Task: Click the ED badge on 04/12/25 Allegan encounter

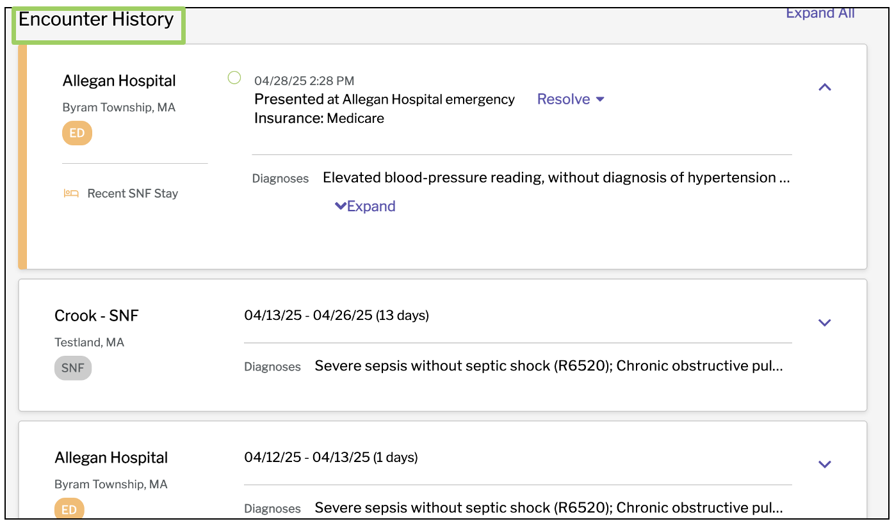Action: pos(69,509)
